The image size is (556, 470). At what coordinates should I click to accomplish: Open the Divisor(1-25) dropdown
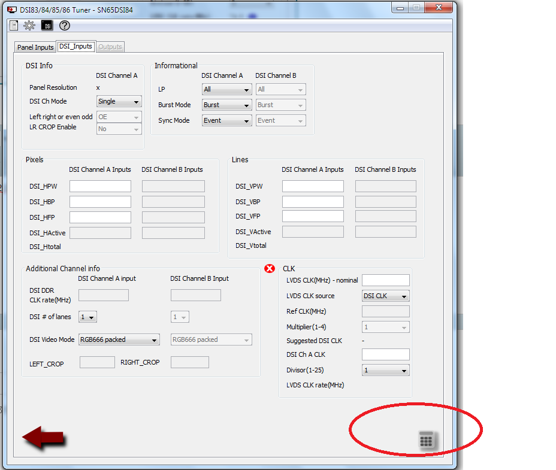pyautogui.click(x=386, y=370)
